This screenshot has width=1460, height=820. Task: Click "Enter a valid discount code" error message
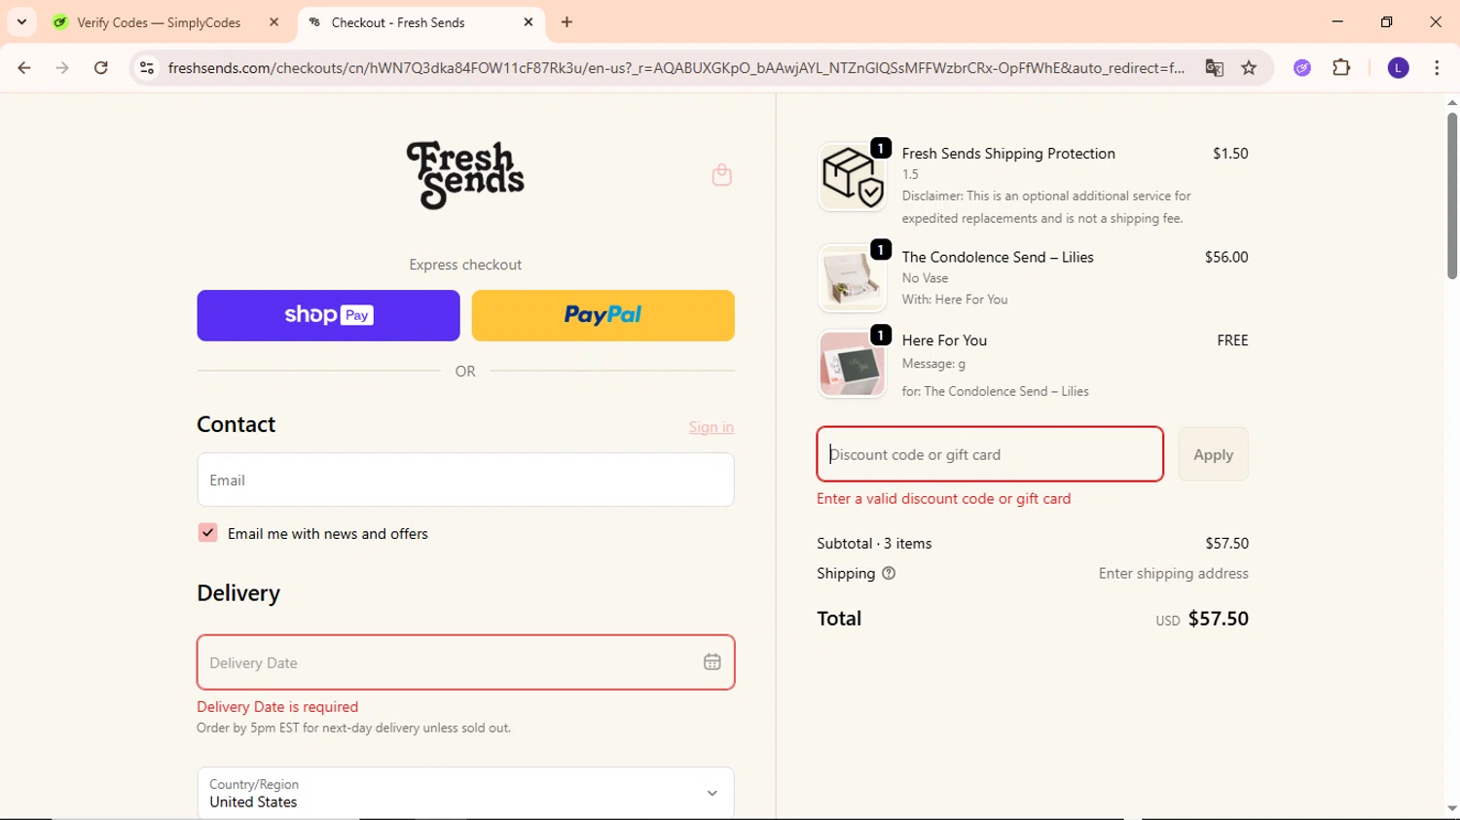click(x=943, y=499)
